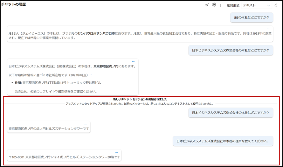This screenshot has height=167, width=283.
Task: Open ellipsis menu on JBS S.A. reply
Action: 268,29
